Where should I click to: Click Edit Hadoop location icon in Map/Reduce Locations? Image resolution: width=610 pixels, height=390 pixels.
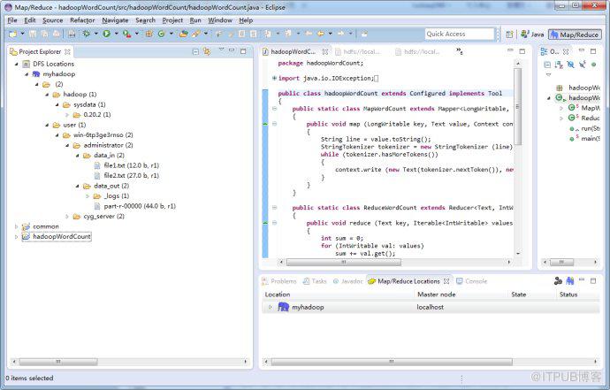(558, 280)
